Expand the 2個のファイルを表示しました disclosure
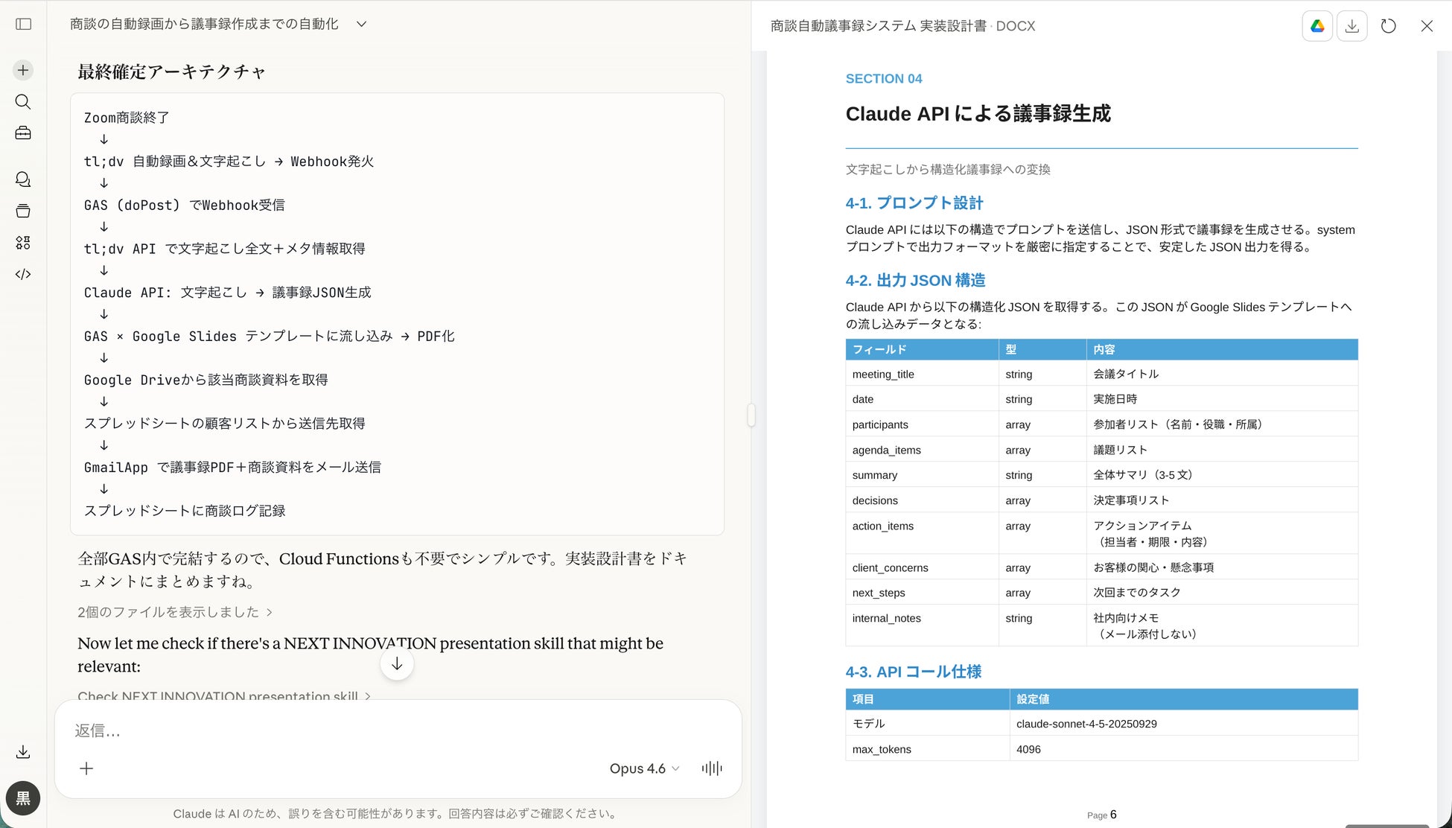1452x828 pixels. [175, 612]
